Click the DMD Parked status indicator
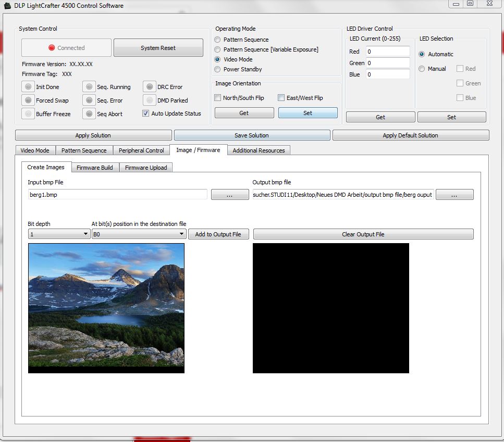This screenshot has width=504, height=442. (x=150, y=100)
